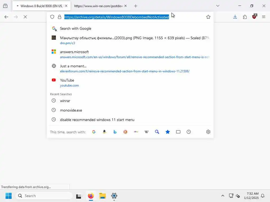This screenshot has width=270, height=202.
Task: Search in open Tabs icon
Action: (x=178, y=132)
